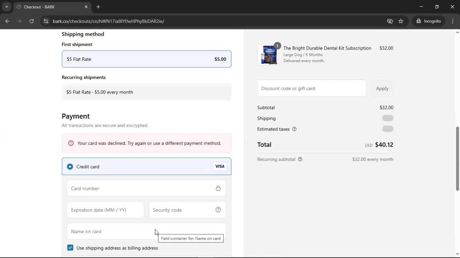Click the VISA card logo
This screenshot has width=460, height=258.
(220, 166)
